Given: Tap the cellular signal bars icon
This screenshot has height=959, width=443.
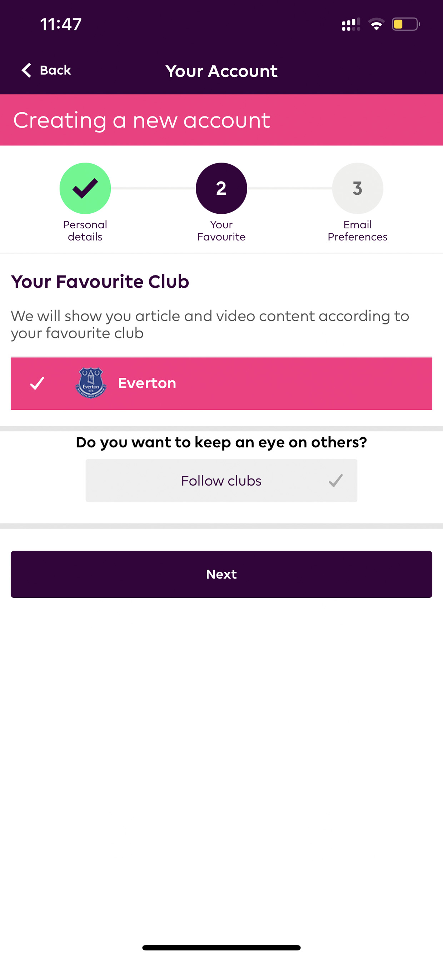Looking at the screenshot, I should 351,24.
